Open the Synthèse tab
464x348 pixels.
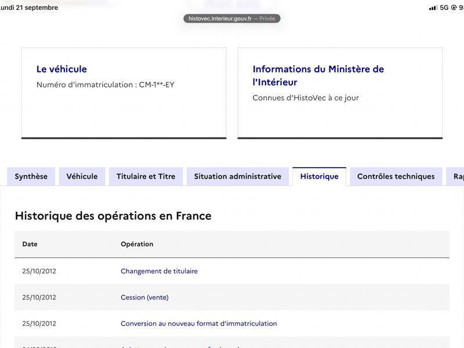(31, 176)
